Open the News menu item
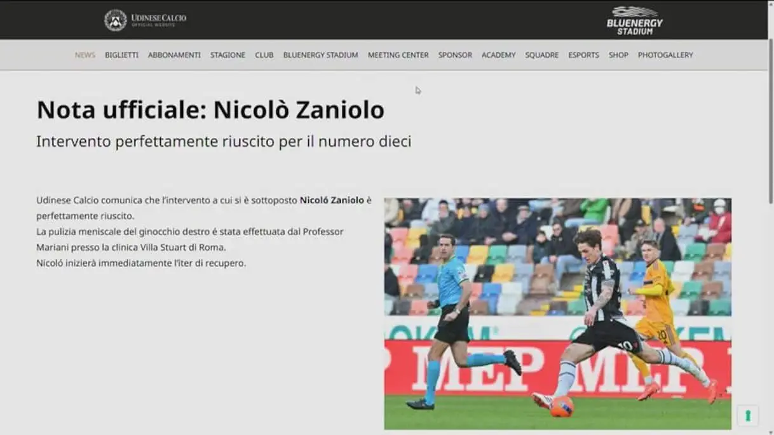The height and width of the screenshot is (435, 774). point(85,55)
